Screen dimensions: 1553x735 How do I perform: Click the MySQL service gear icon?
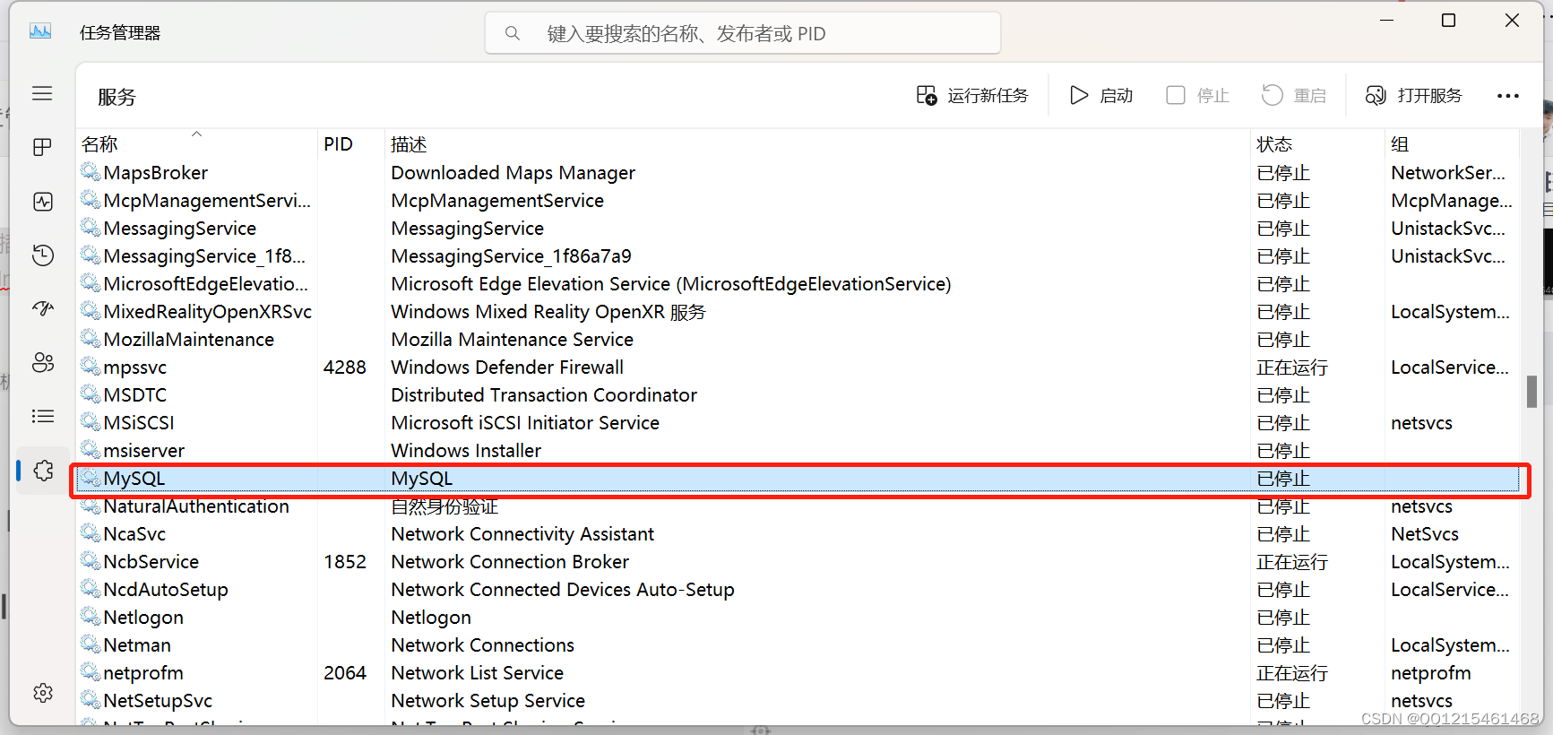click(x=91, y=478)
